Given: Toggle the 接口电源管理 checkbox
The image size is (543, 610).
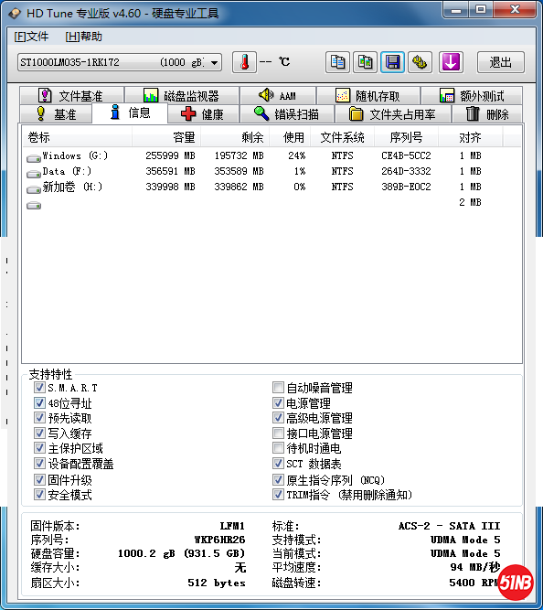Looking at the screenshot, I should pos(278,433).
